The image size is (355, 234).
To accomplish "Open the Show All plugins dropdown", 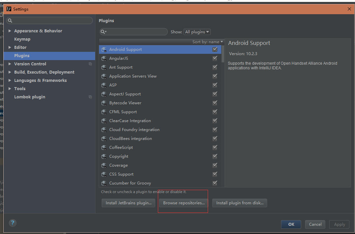I will [197, 32].
